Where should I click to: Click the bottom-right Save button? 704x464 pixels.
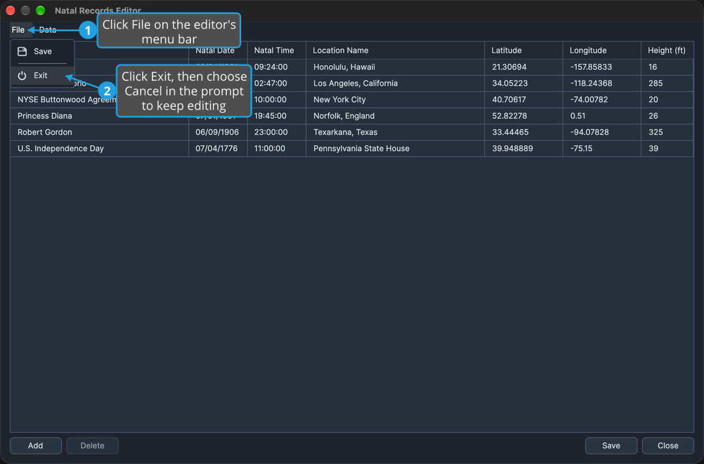tap(611, 446)
